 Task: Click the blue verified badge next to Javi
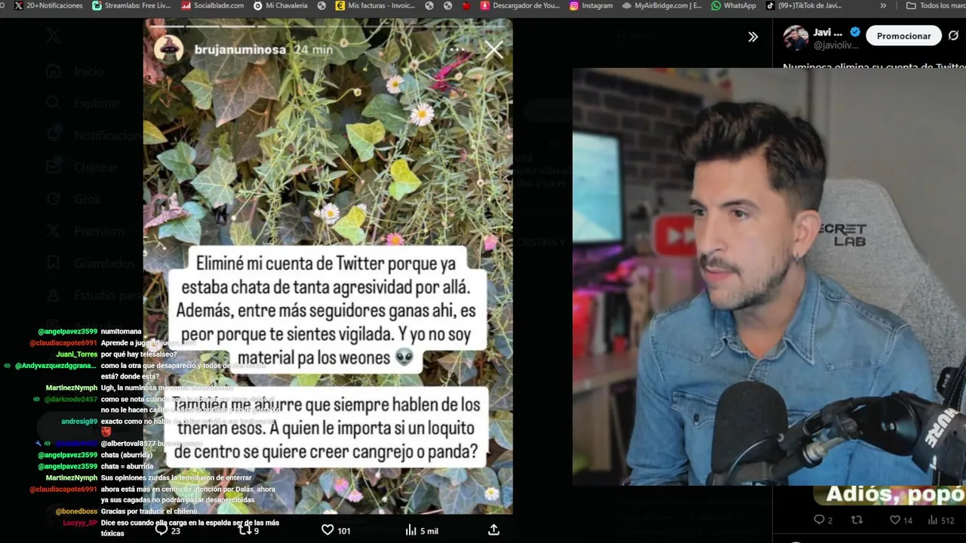pos(855,32)
